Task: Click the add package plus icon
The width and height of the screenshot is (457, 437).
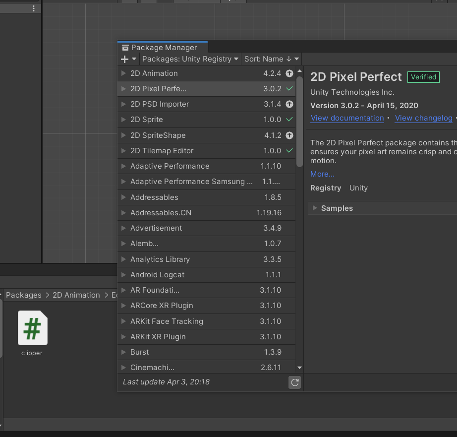Action: pos(124,59)
